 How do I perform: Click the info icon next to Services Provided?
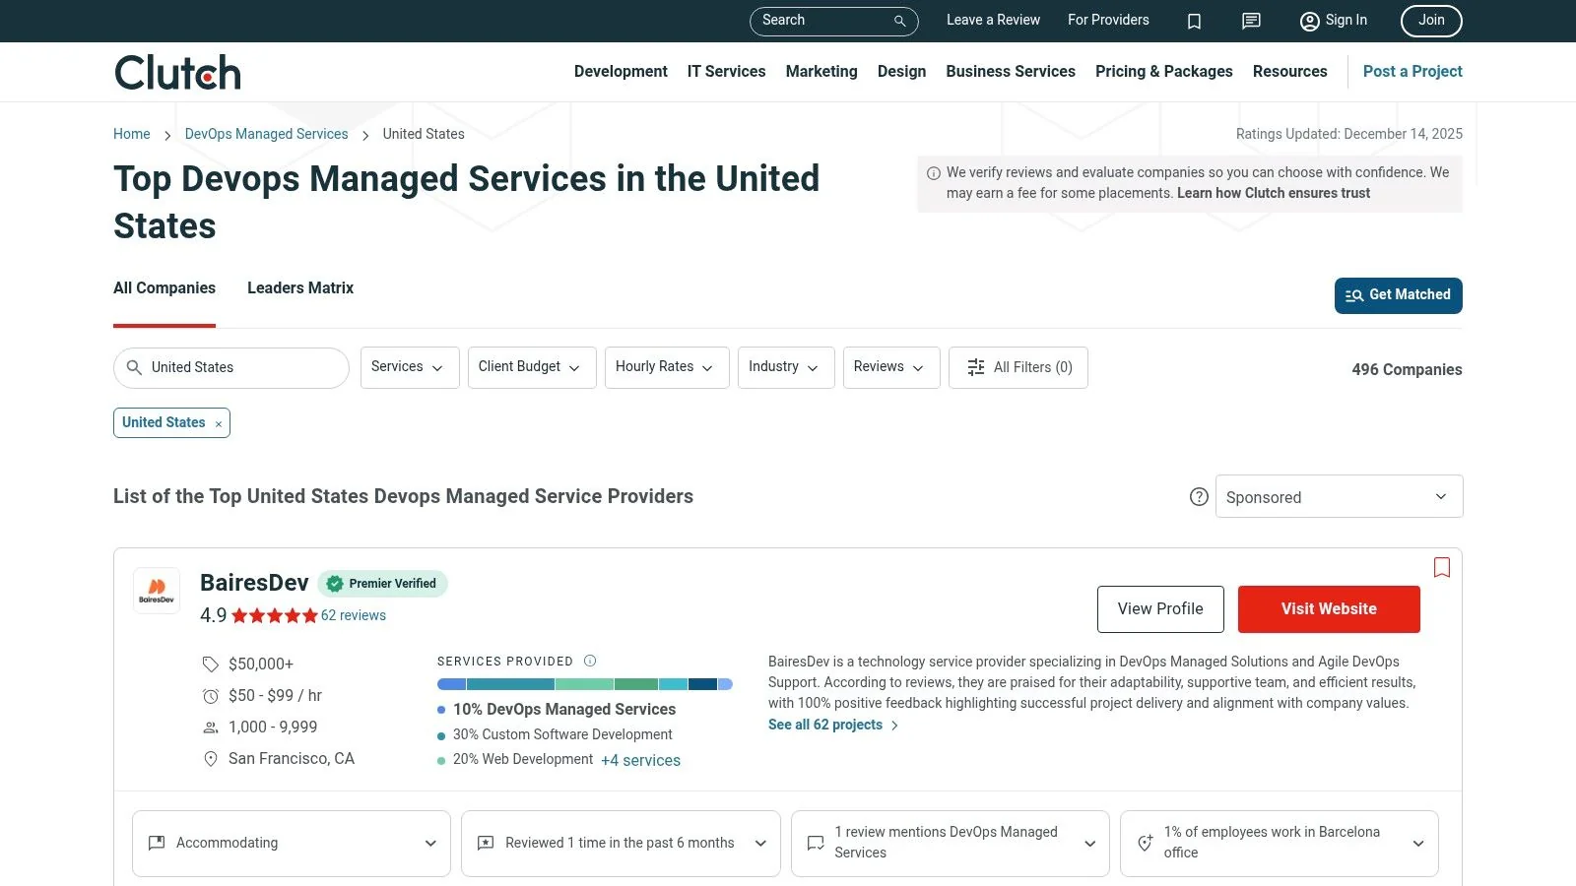click(590, 661)
